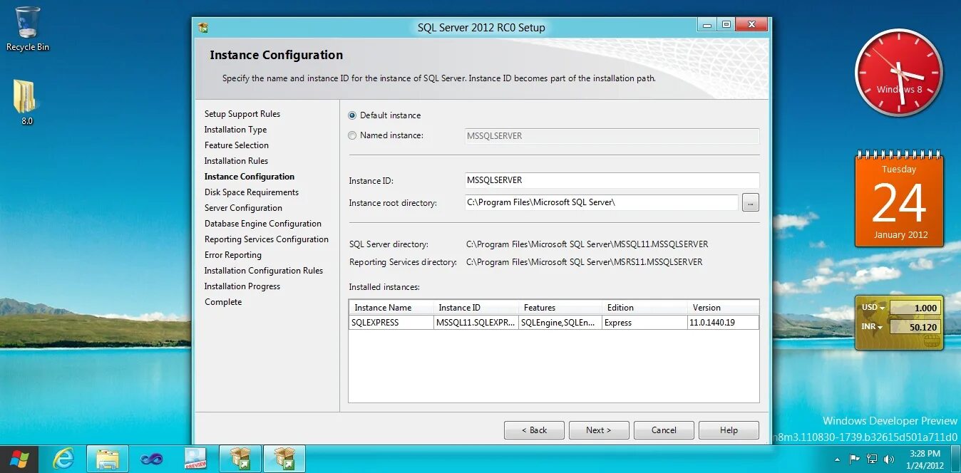Open the INR currency dropdown in gadget

tap(873, 327)
